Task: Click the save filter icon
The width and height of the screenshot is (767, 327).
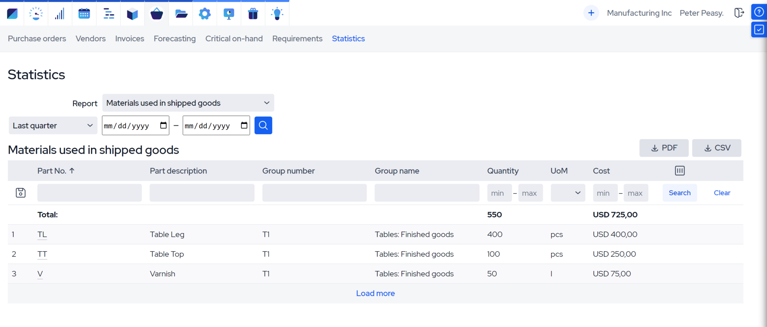Action: pos(21,193)
